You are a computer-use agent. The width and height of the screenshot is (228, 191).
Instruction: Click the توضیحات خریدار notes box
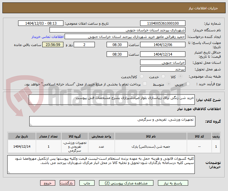tap(101, 165)
